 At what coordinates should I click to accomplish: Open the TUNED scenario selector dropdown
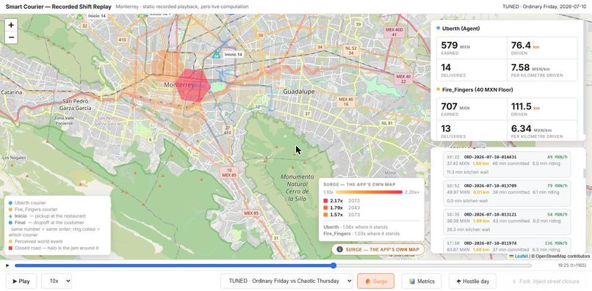click(286, 281)
